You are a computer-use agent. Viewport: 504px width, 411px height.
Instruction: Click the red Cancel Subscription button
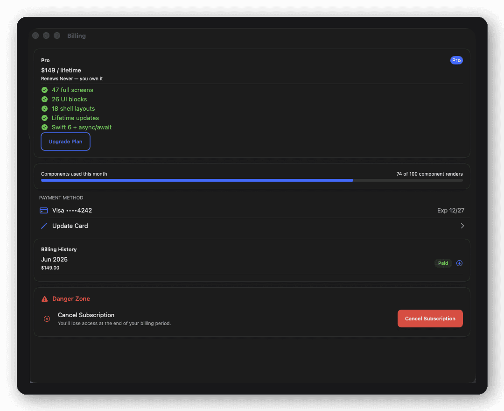[x=430, y=319]
